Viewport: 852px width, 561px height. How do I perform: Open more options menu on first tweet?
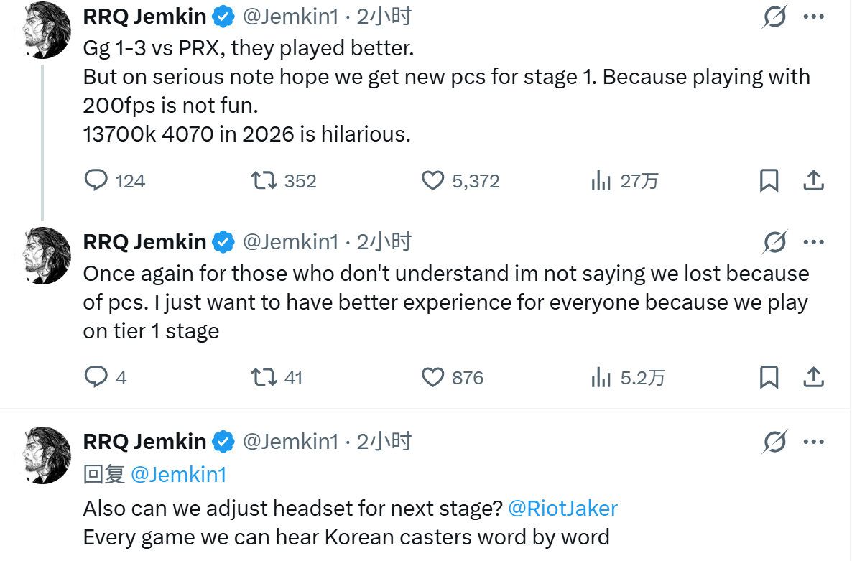click(813, 17)
